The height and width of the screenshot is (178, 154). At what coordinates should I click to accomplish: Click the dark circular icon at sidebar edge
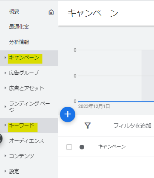0,139
